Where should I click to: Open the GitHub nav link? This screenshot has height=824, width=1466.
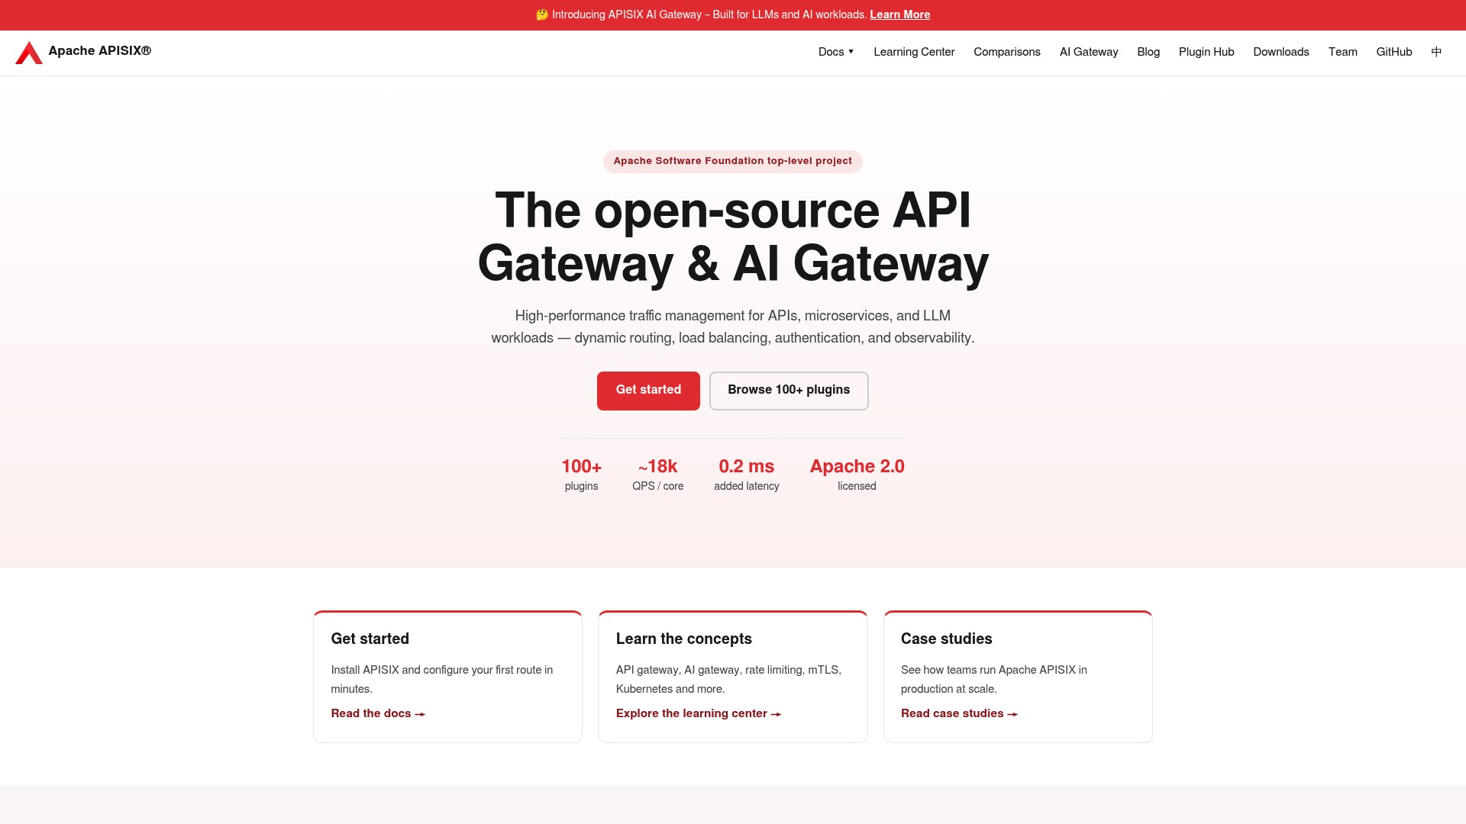click(1394, 52)
